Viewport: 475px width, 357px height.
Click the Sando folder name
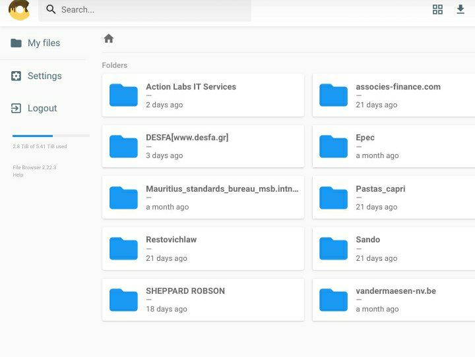point(367,240)
